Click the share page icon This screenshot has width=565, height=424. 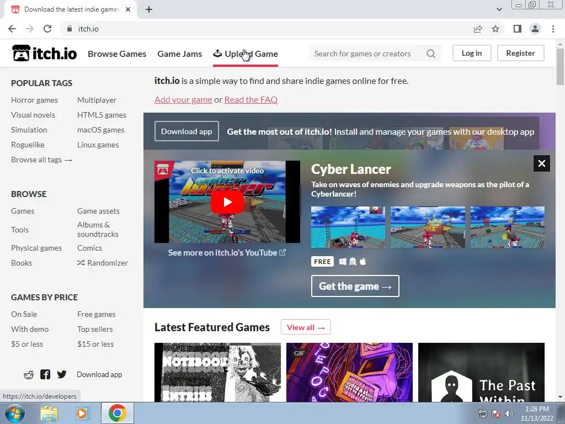(x=478, y=29)
